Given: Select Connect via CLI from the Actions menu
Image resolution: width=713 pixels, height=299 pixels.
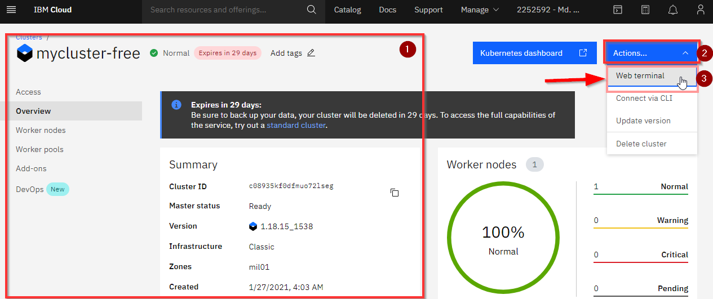Looking at the screenshot, I should pyautogui.click(x=652, y=99).
